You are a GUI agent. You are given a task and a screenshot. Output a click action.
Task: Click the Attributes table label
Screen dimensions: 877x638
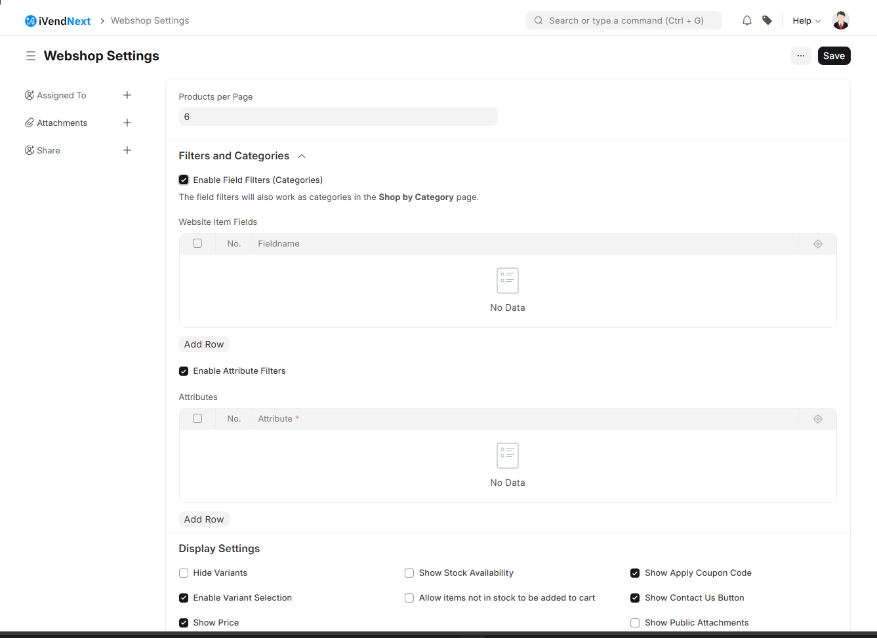pos(198,397)
